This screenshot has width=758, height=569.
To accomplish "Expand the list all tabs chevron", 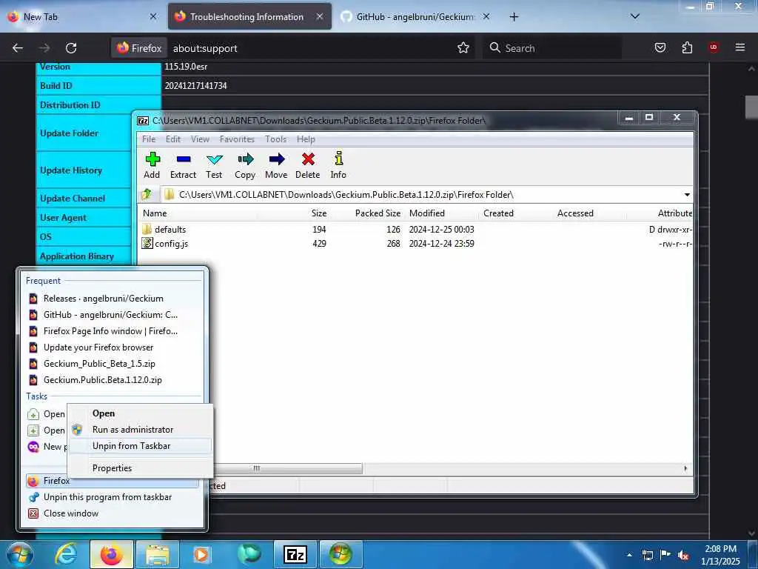I will click(635, 16).
